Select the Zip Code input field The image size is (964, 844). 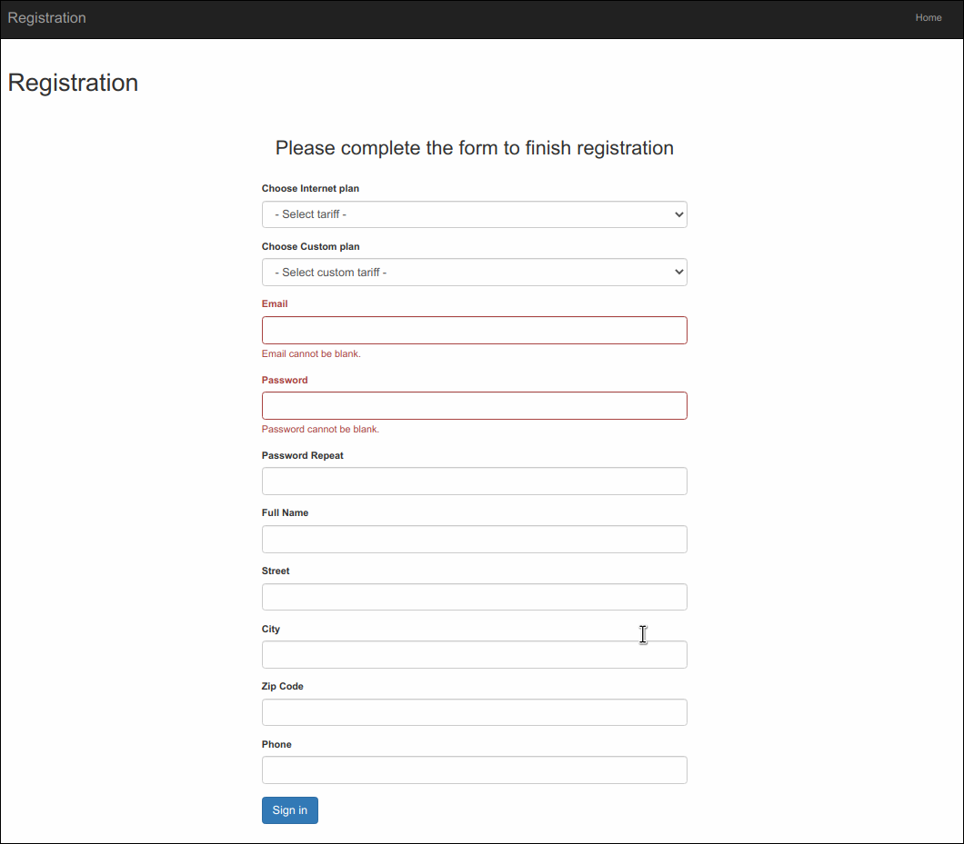tap(474, 712)
